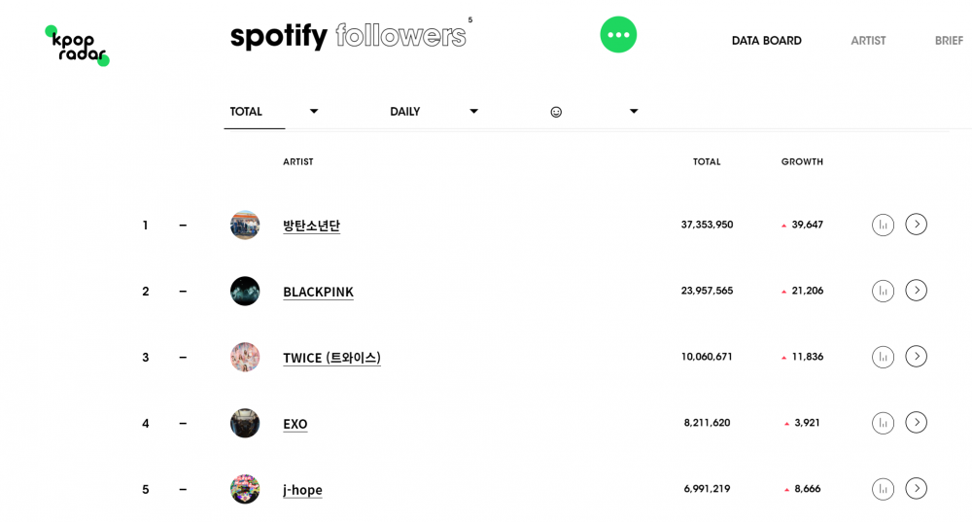Image resolution: width=972 pixels, height=522 pixels.
Task: Switch to the ARTIST menu
Action: point(868,41)
